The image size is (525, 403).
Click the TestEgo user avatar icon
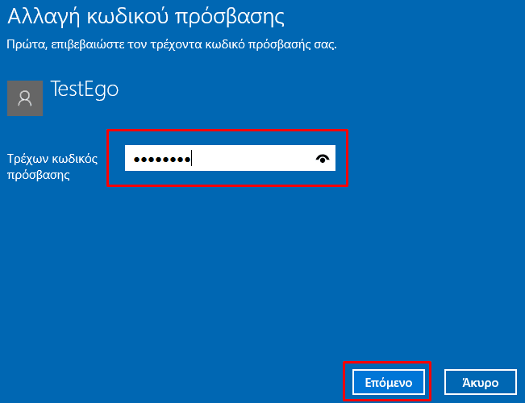[x=25, y=98]
